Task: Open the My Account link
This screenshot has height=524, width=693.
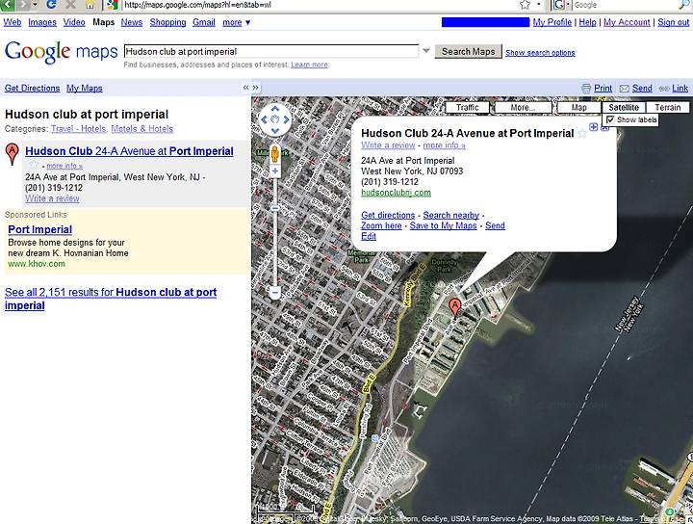Action: coord(627,22)
